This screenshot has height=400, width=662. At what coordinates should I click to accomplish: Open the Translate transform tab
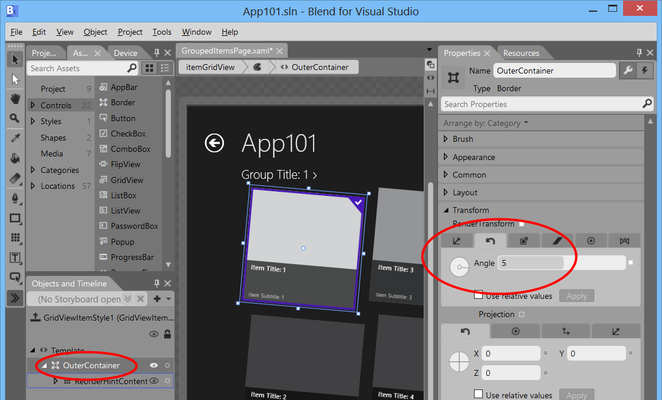tap(456, 241)
